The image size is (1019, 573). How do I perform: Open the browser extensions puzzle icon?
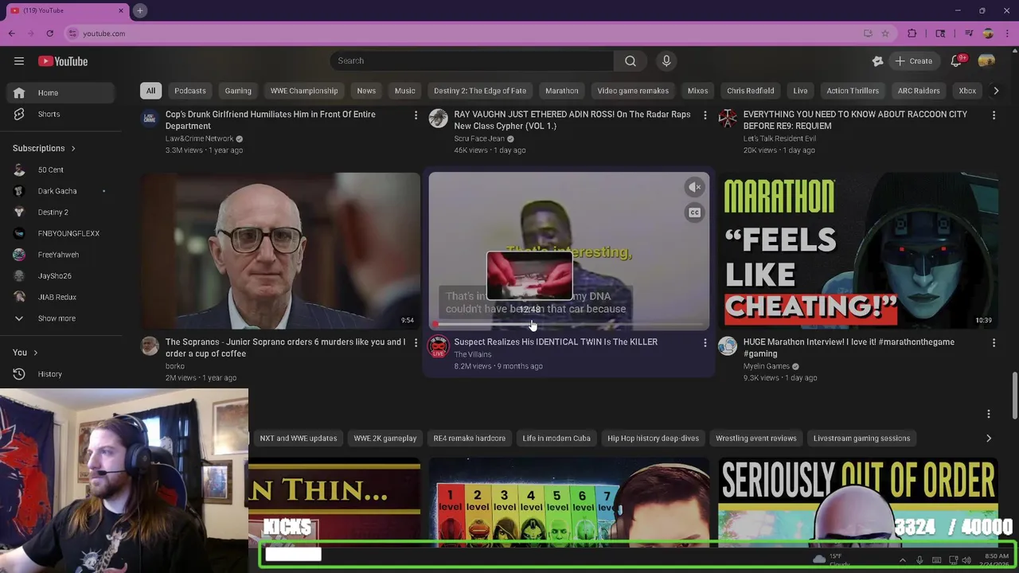[912, 33]
